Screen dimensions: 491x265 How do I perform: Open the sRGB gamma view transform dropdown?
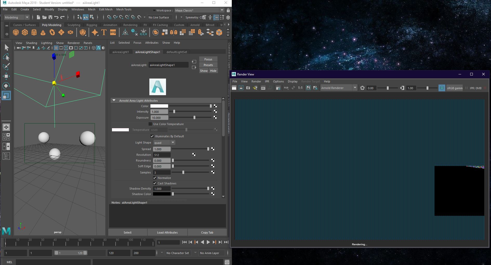455,88
